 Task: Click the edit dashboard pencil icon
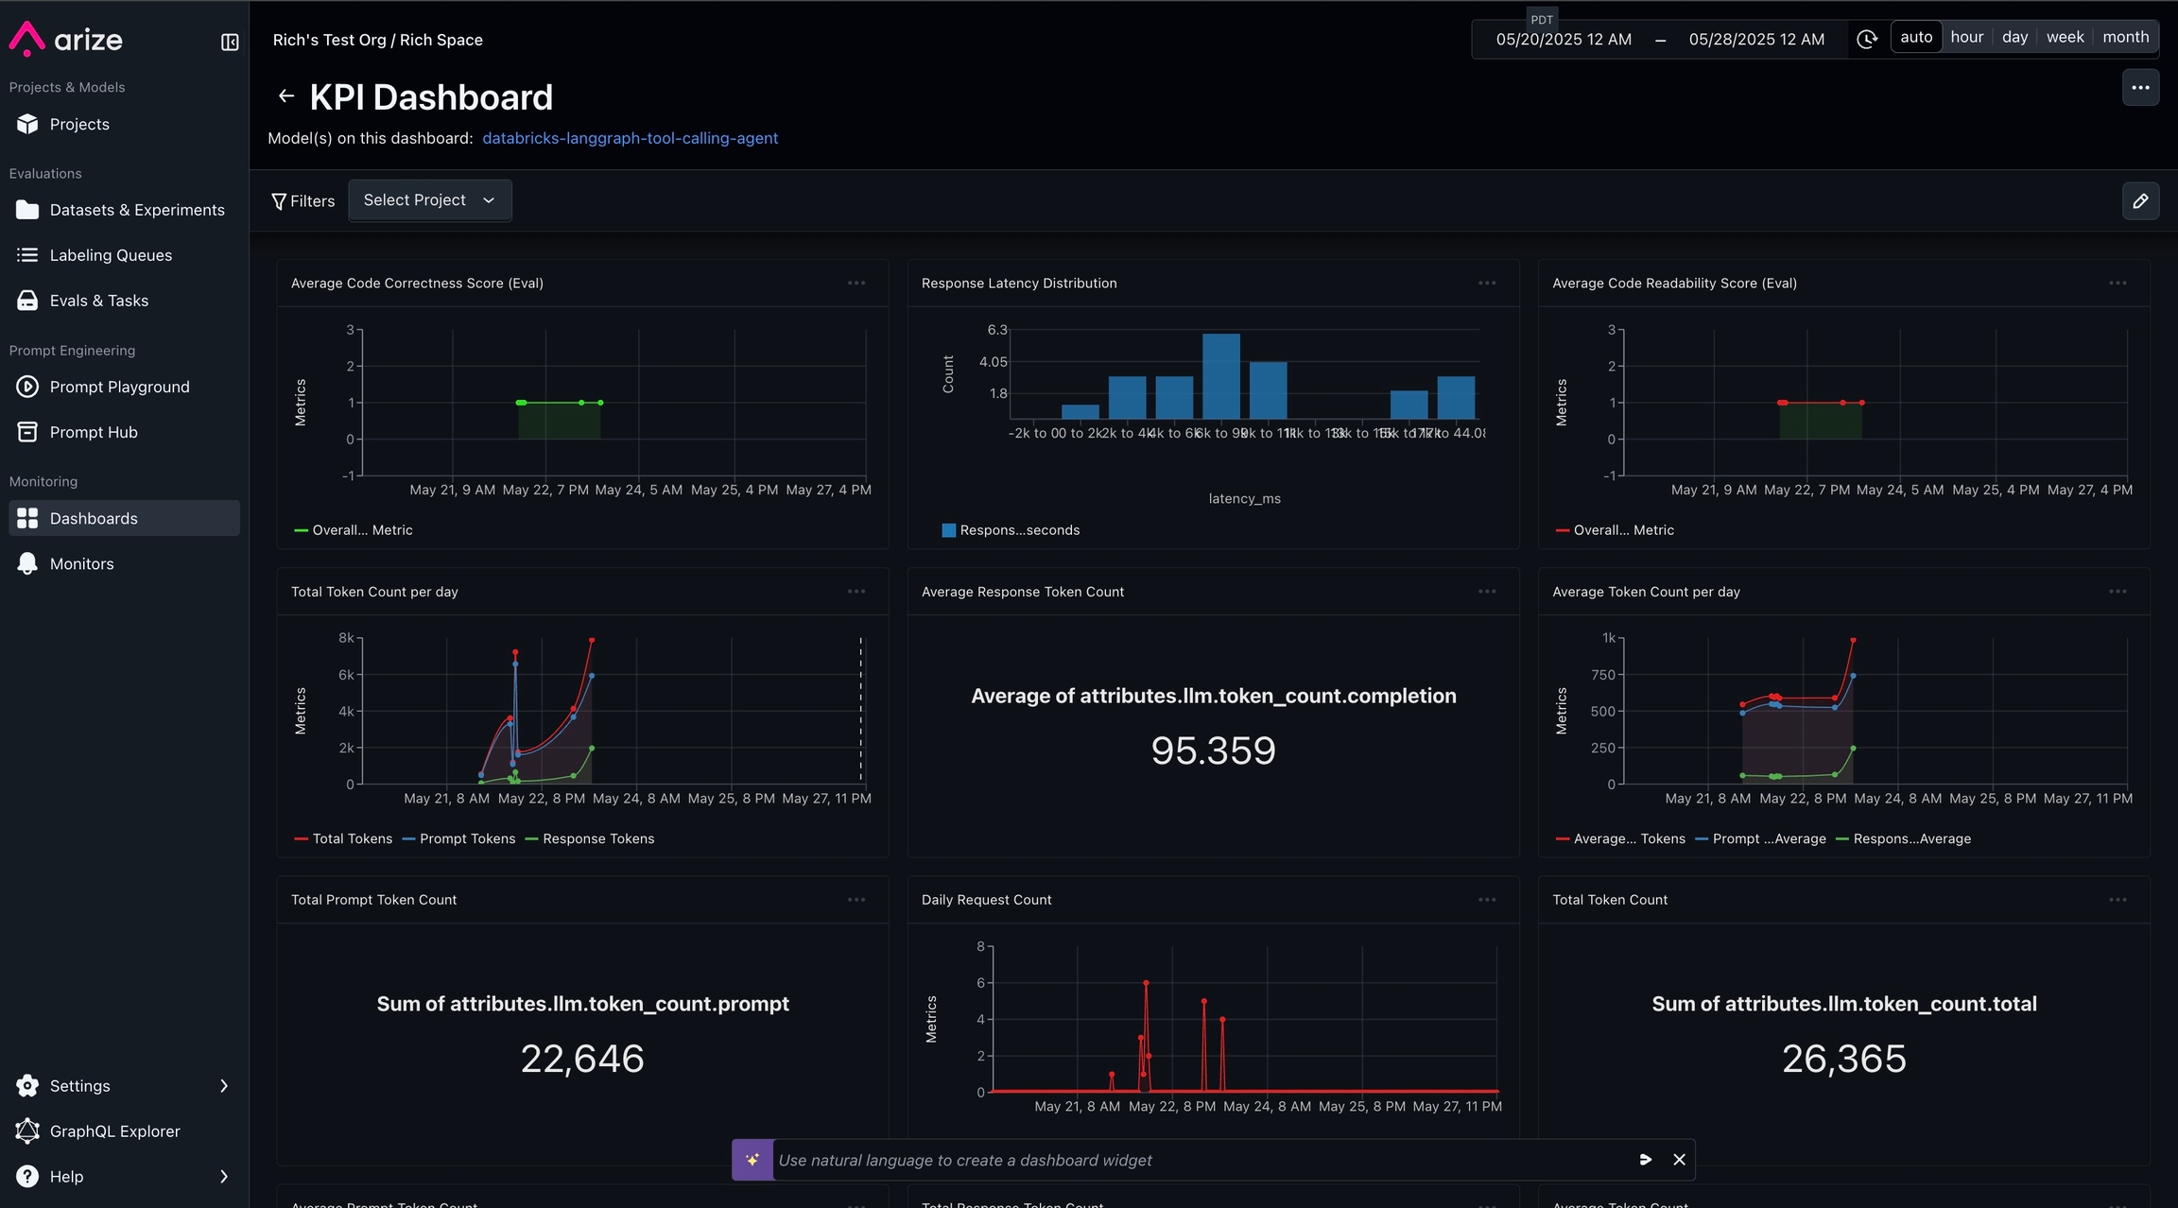coord(2140,200)
